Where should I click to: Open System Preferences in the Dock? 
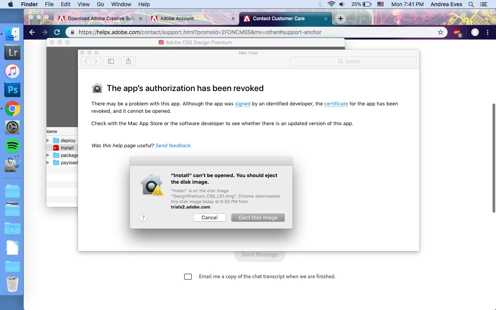click(12, 127)
